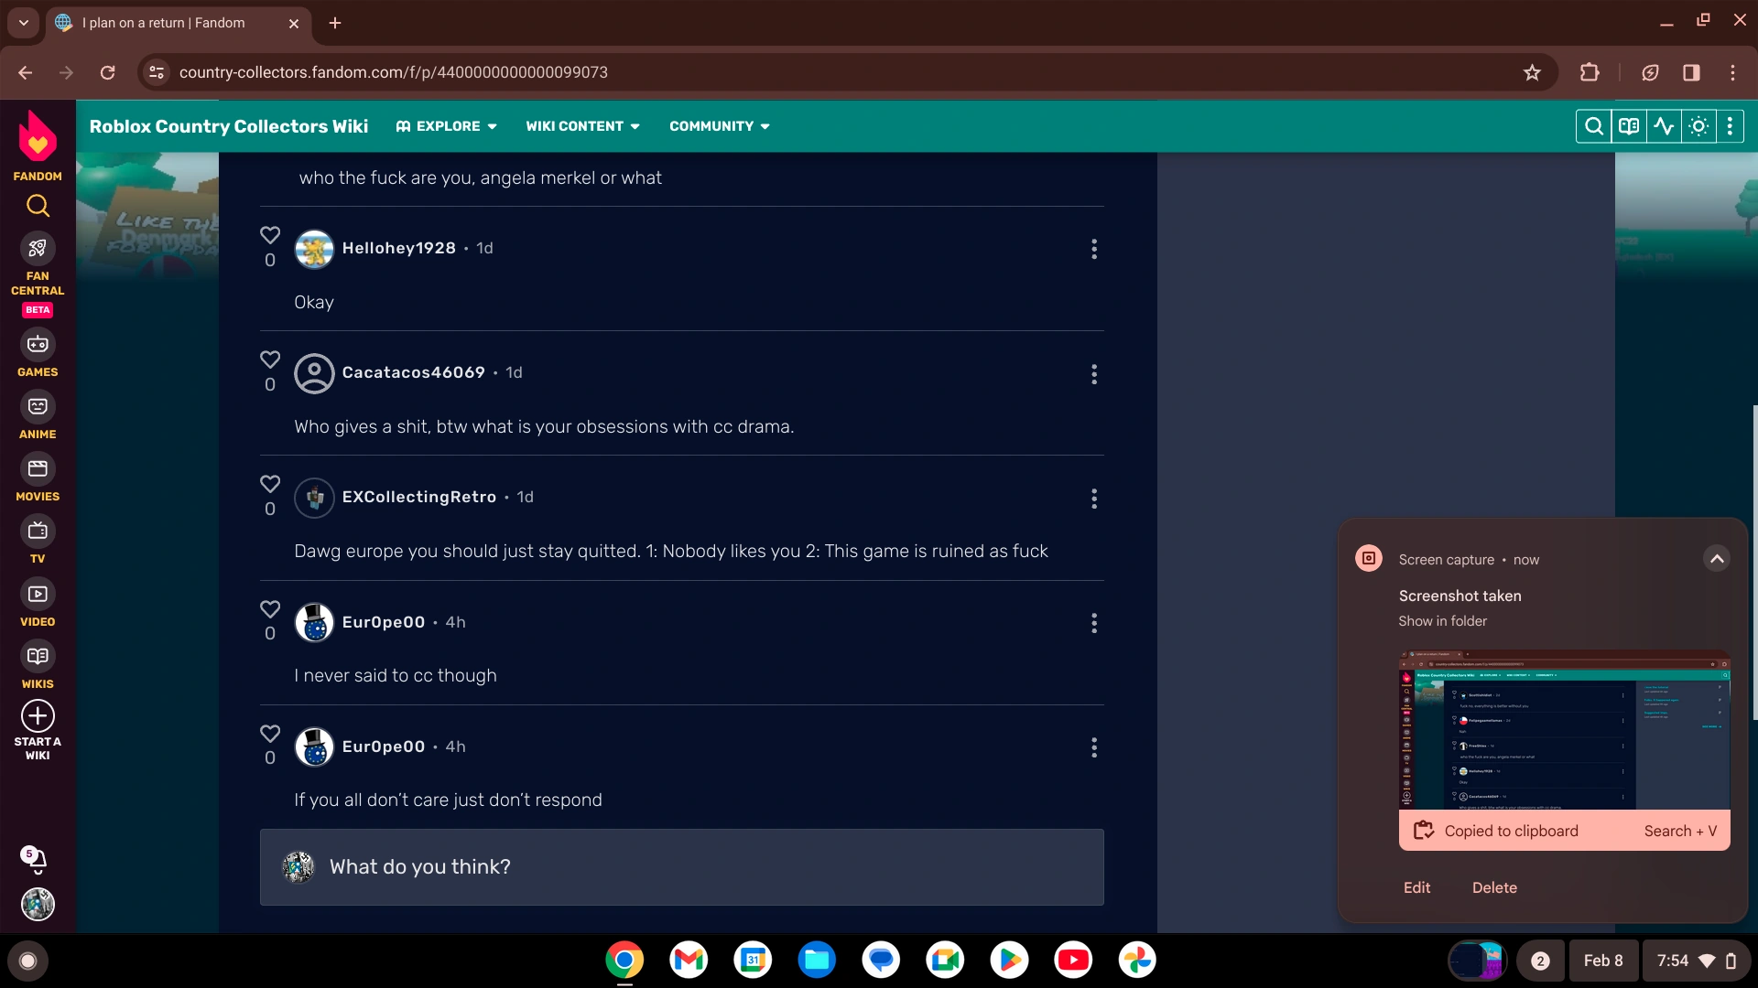Open more options for Eur0pe00's last reply

tap(1093, 747)
